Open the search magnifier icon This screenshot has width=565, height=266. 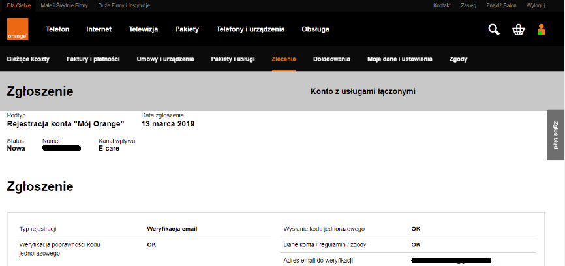tap(494, 29)
